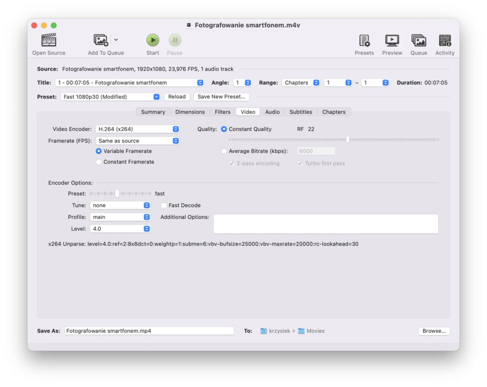Click the Open Source clapperboard icon
The width and height of the screenshot is (487, 387).
point(49,40)
